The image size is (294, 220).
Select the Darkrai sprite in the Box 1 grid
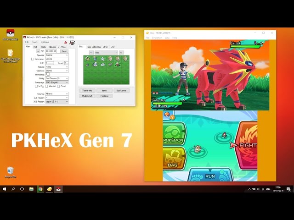(118, 64)
